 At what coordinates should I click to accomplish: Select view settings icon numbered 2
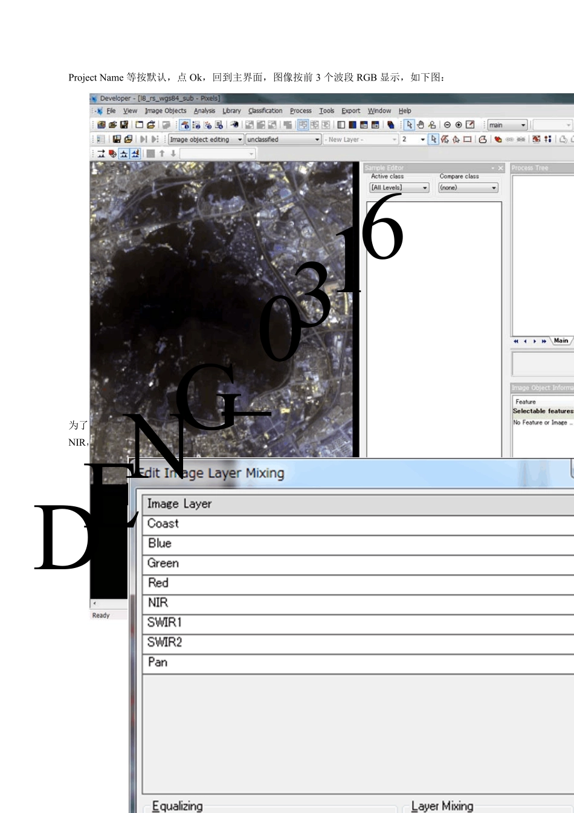(196, 125)
